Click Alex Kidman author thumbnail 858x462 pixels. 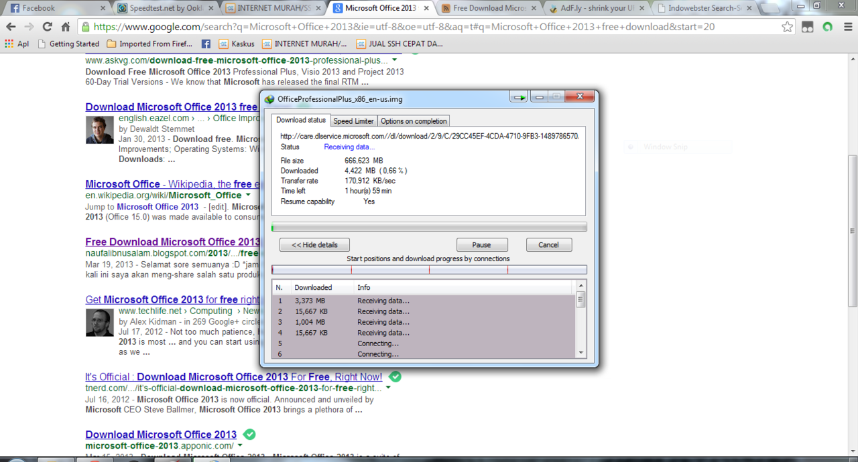click(99, 323)
